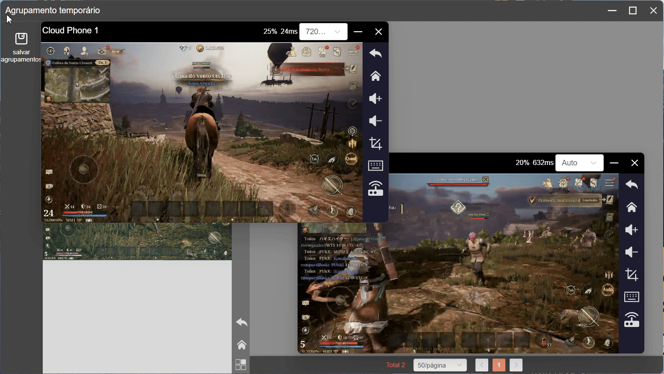664x374 pixels.
Task: Tap Cavaleiro da Morte quest banner
Action: (x=308, y=69)
